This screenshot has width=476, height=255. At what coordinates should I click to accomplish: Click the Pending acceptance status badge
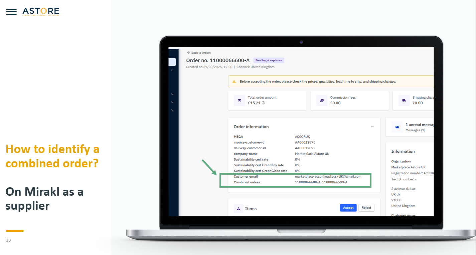click(x=269, y=60)
